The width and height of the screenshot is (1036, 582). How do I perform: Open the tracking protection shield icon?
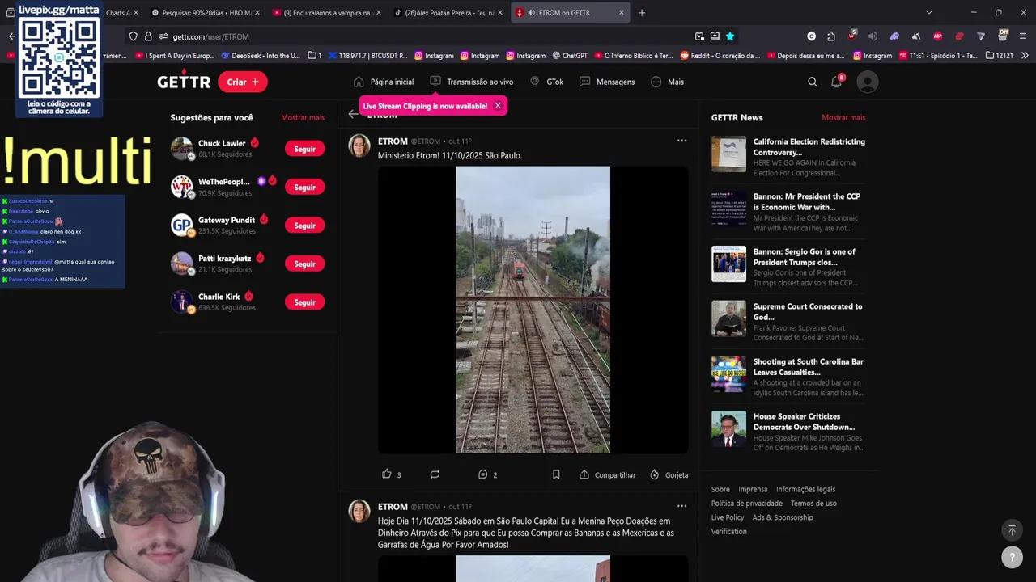134,36
